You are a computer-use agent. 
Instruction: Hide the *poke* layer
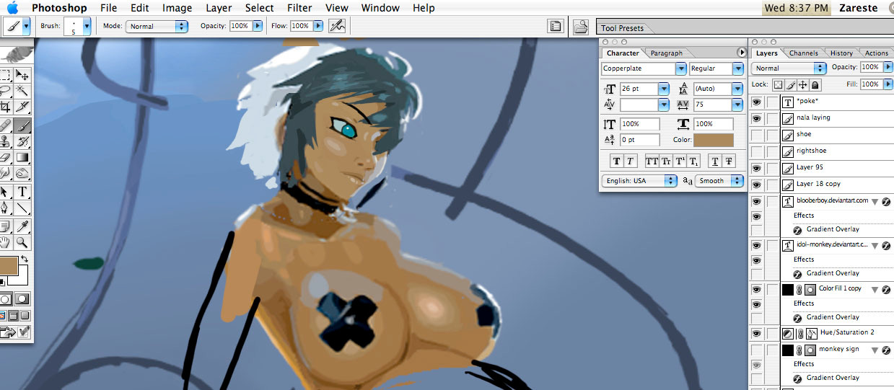[x=757, y=102]
